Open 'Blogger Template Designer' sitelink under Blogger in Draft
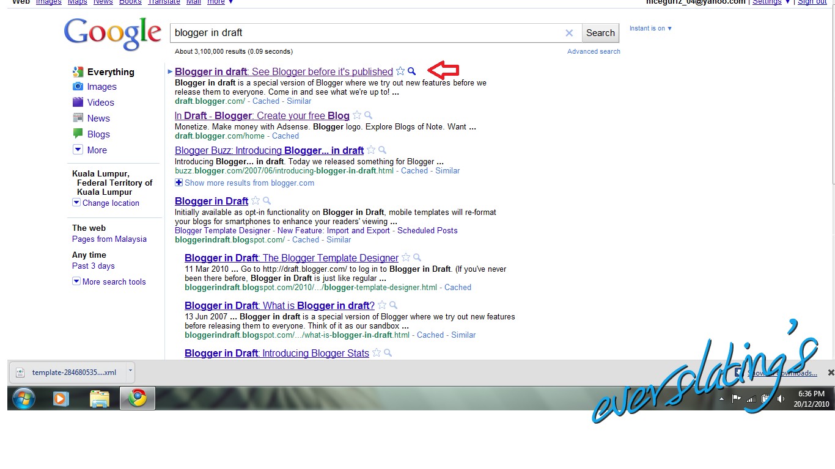The width and height of the screenshot is (835, 469). 223,230
